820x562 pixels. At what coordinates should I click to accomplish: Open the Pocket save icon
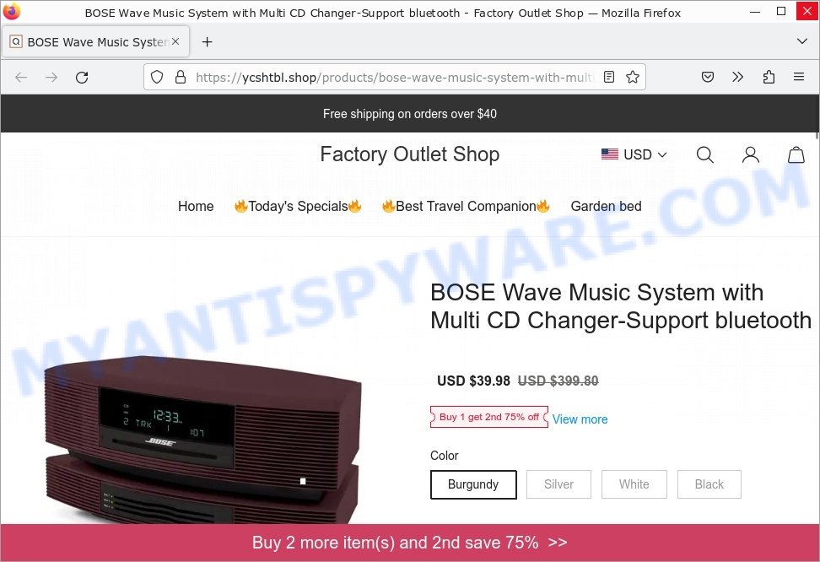pyautogui.click(x=707, y=78)
